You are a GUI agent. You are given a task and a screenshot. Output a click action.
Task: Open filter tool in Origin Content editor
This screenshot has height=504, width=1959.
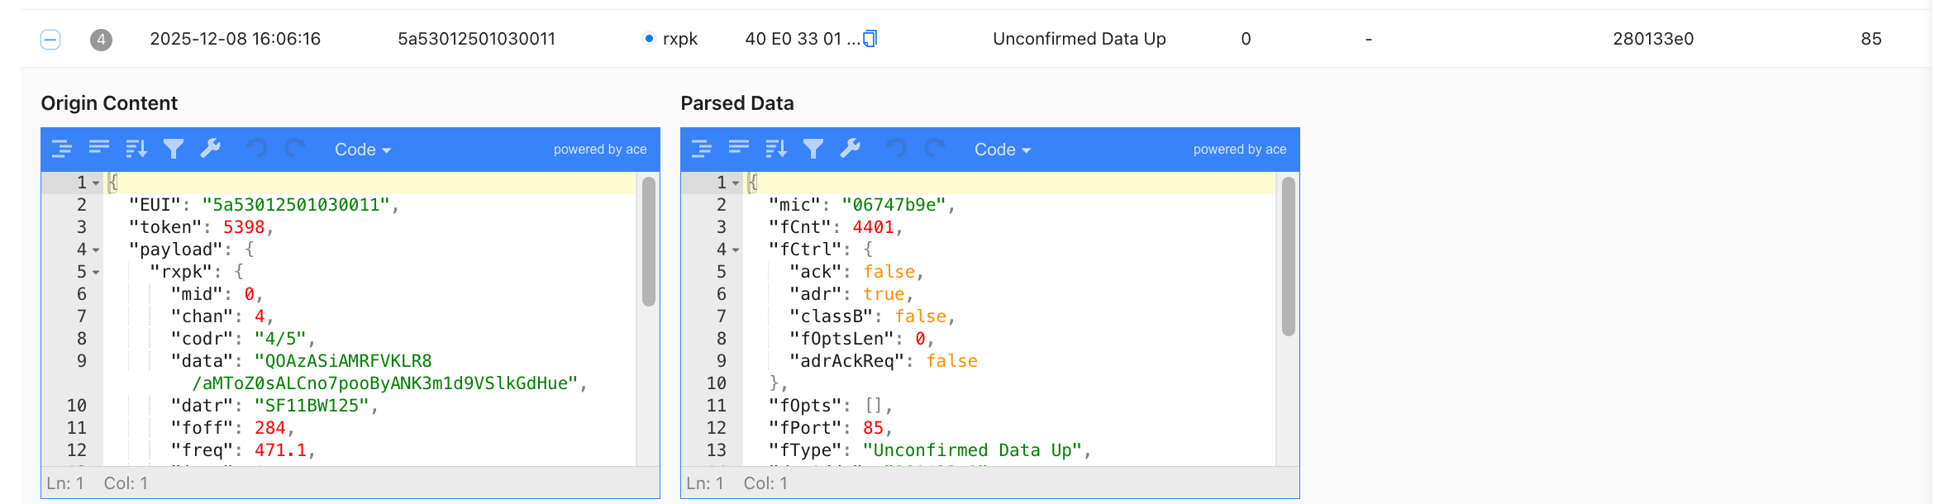click(x=174, y=149)
